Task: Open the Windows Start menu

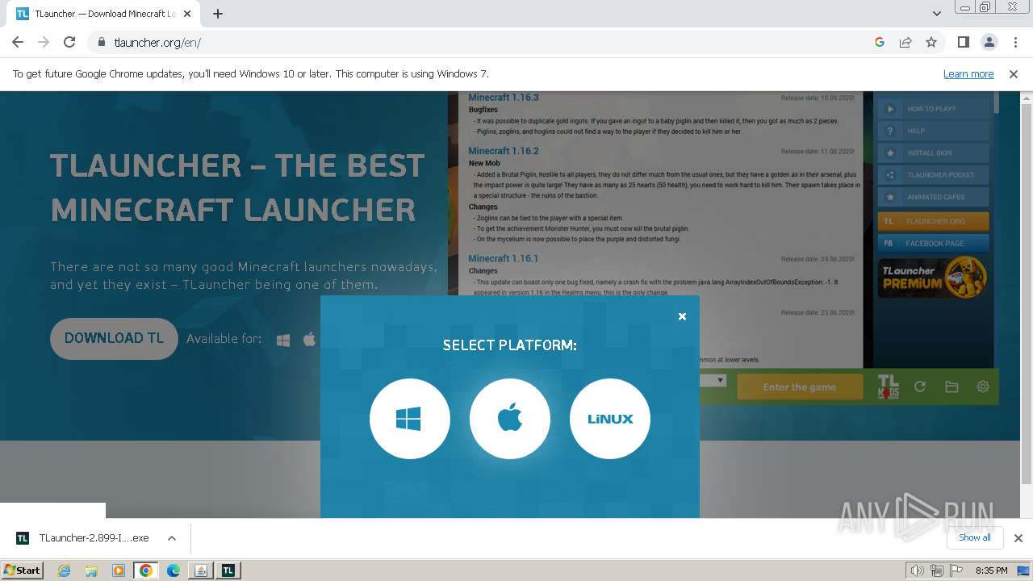Action: click(23, 570)
